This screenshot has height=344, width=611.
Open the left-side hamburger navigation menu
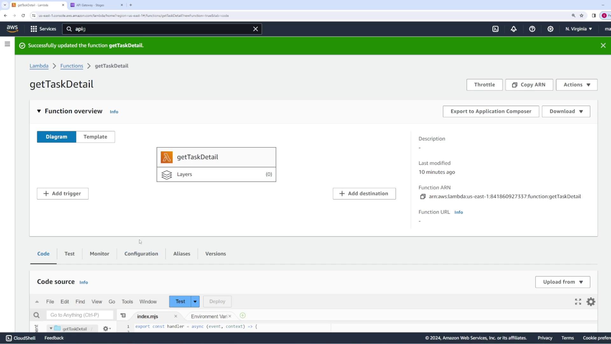pos(7,44)
